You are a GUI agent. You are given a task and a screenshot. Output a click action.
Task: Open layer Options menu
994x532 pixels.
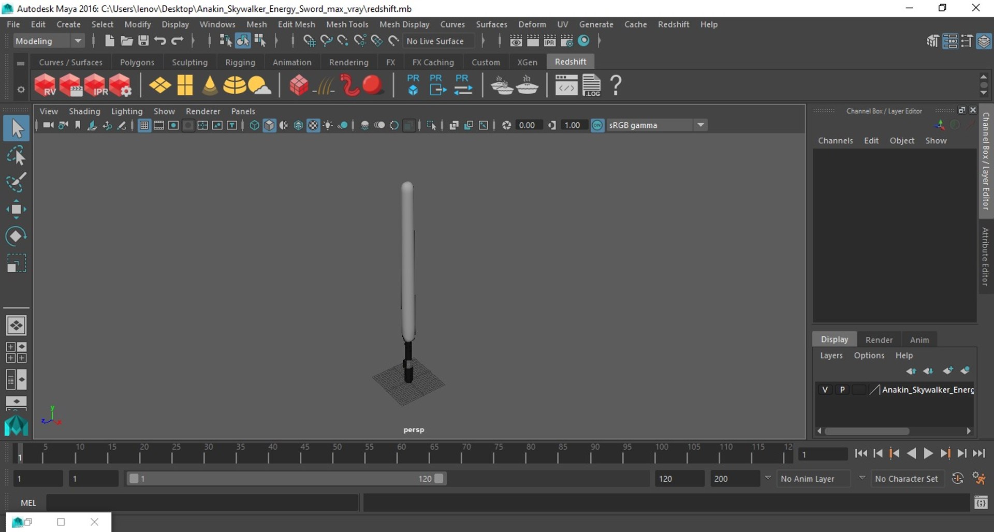869,356
